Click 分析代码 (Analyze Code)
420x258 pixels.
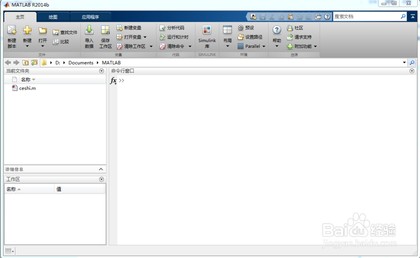172,28
